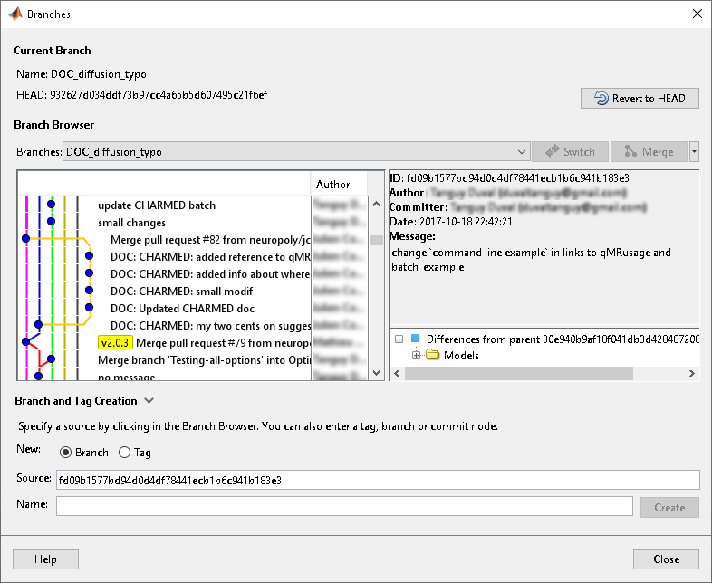Select the Tag radio button

pos(126,453)
